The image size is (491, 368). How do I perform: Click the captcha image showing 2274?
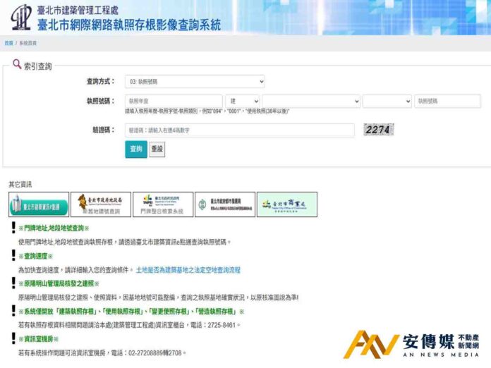click(379, 130)
